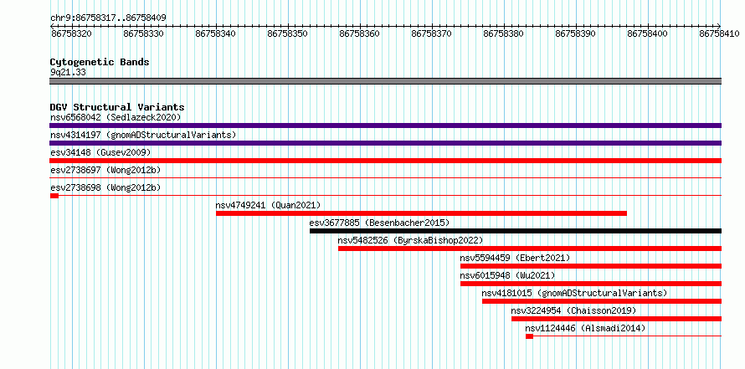Click the purple bar for nsv6568042
This screenshot has height=369, width=745.
click(x=385, y=126)
